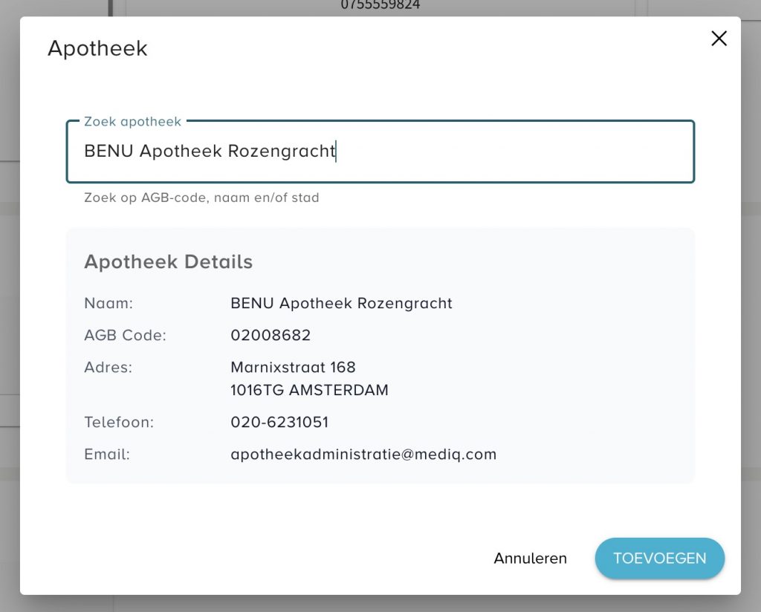Click the Apotheek Details heading

(168, 262)
